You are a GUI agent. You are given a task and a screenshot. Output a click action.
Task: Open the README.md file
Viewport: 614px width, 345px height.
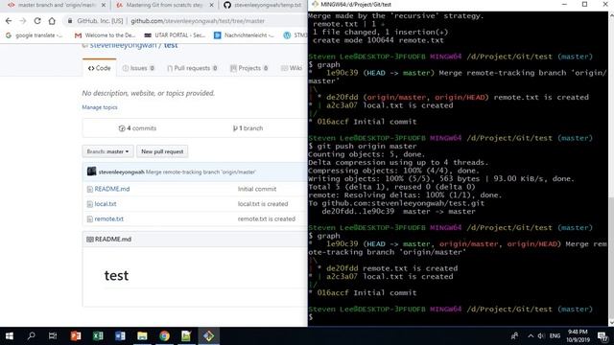click(112, 189)
